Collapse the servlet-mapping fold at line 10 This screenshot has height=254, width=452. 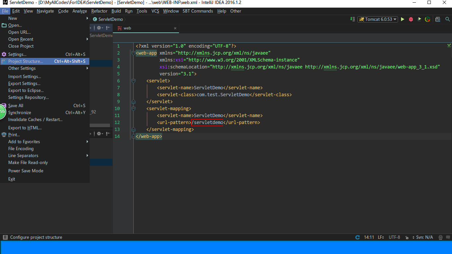tap(133, 108)
